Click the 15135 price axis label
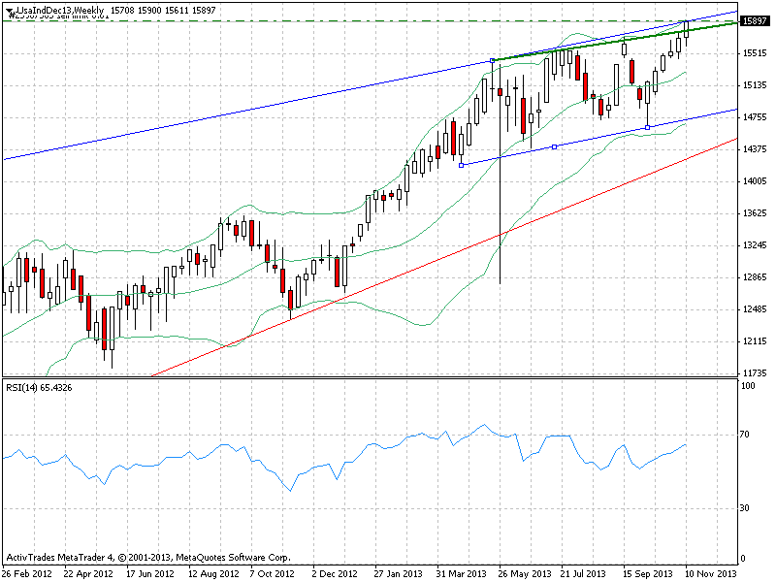 tap(755, 85)
